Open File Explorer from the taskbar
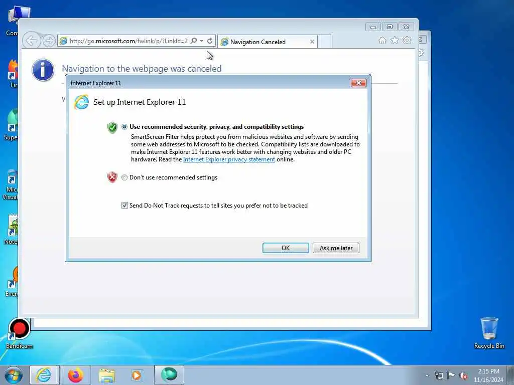 (x=107, y=375)
